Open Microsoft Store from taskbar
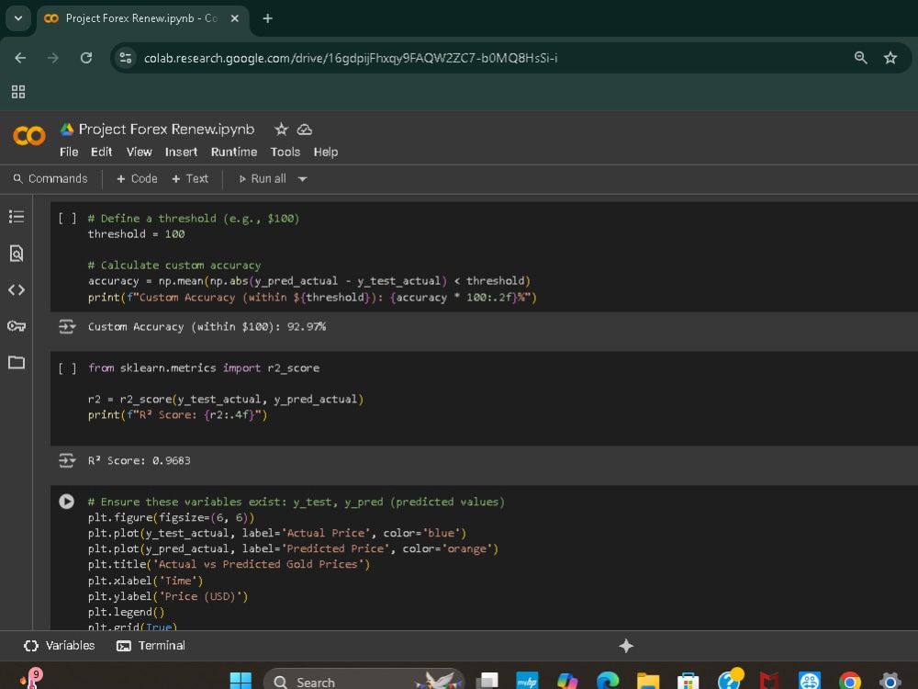Screen dimensions: 918x689 [688, 681]
